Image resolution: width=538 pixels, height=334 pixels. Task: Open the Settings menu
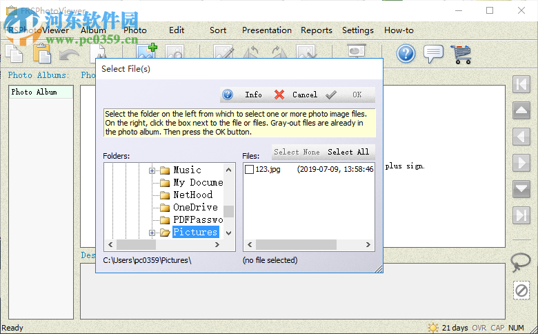[x=357, y=30]
